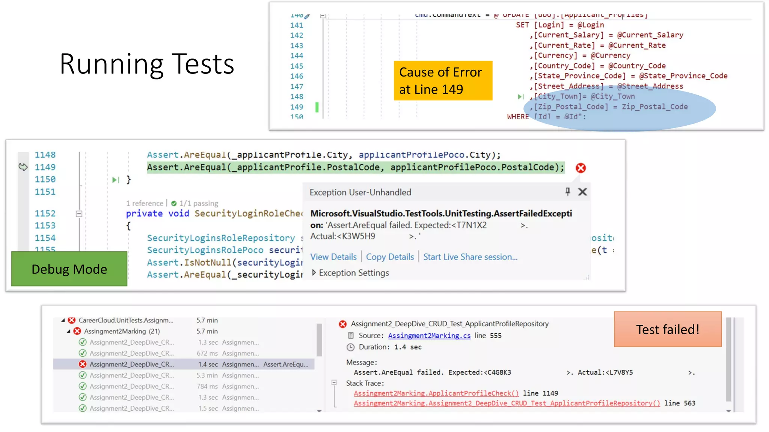Viewport: 769px width, 432px height.
Task: Open View Details in exception popup
Action: click(333, 257)
